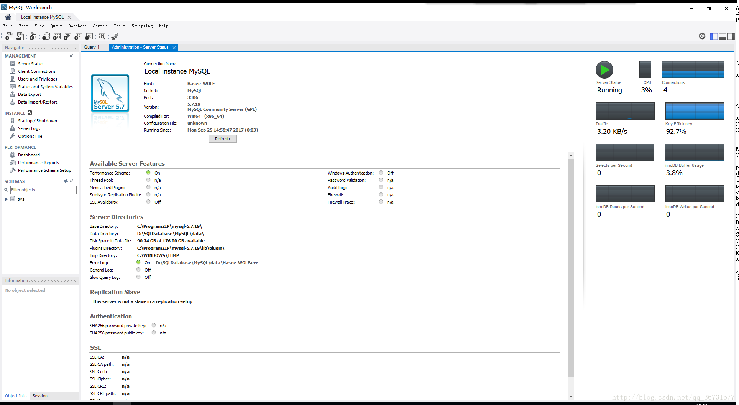The height and width of the screenshot is (405, 739).
Task: Create new stored procedure toolbar icon
Action: [78, 36]
